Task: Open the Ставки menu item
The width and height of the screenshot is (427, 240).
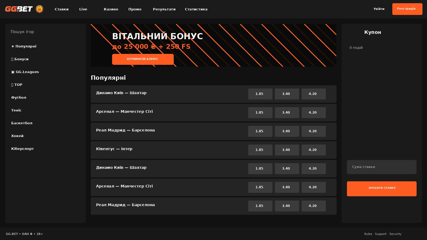Action: [62, 9]
